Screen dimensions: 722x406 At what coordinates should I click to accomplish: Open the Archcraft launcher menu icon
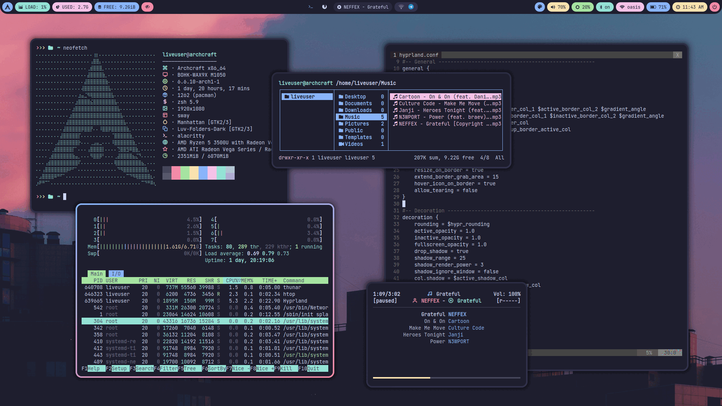point(8,7)
